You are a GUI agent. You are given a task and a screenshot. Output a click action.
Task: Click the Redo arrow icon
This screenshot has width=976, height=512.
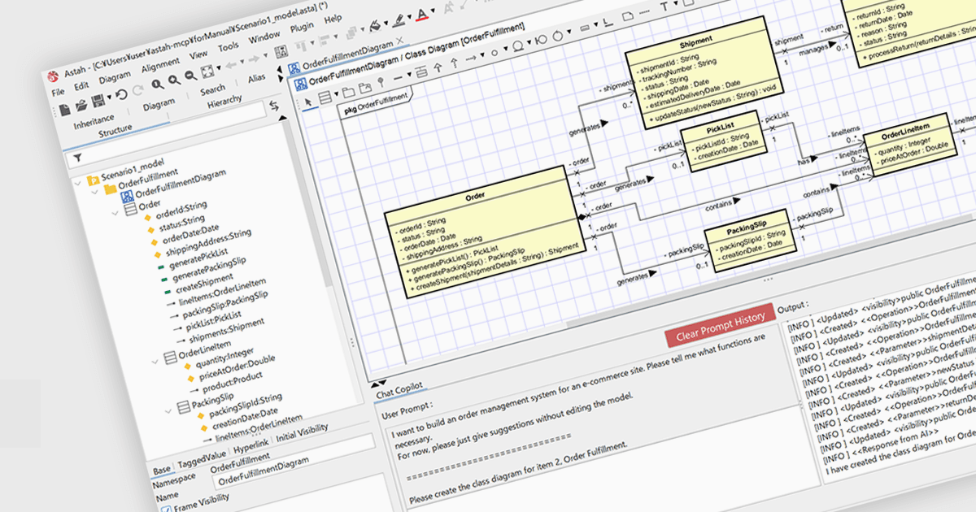point(138,90)
